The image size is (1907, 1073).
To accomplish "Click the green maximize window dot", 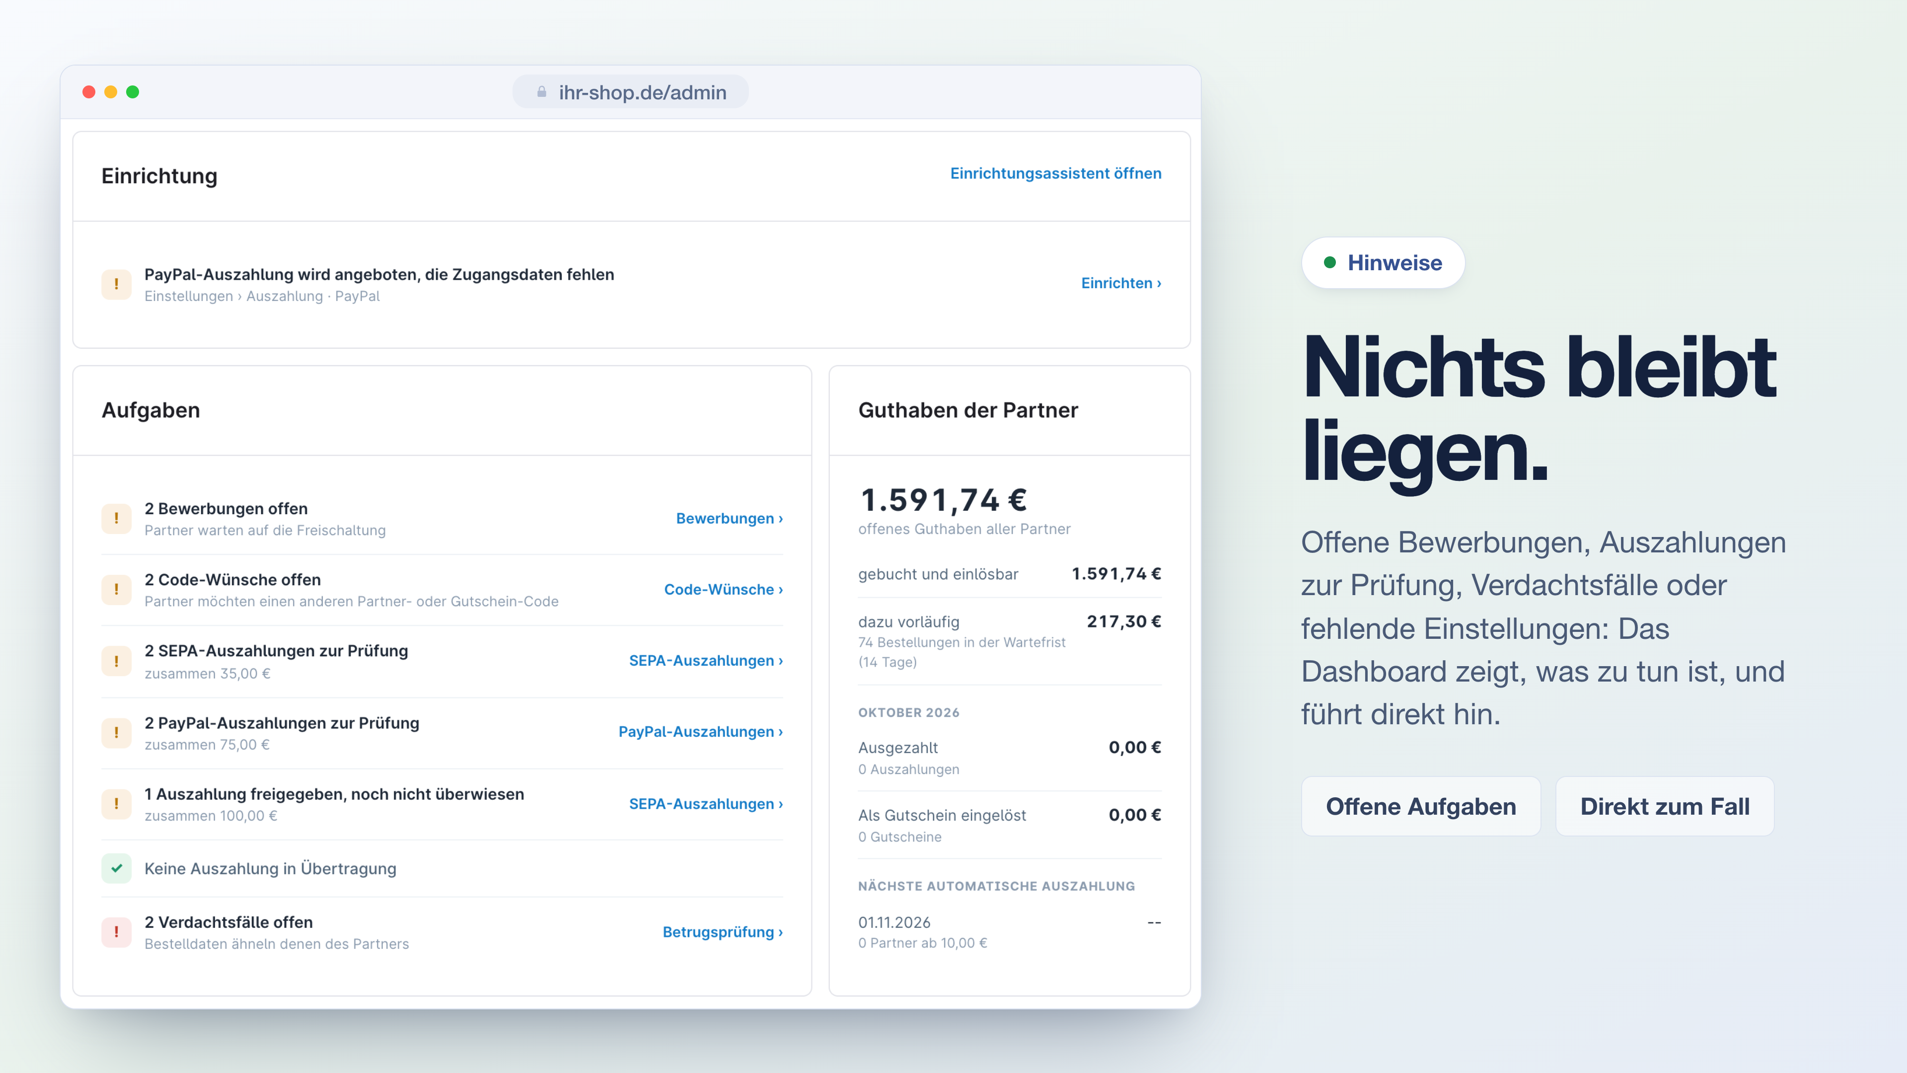I will coord(133,92).
